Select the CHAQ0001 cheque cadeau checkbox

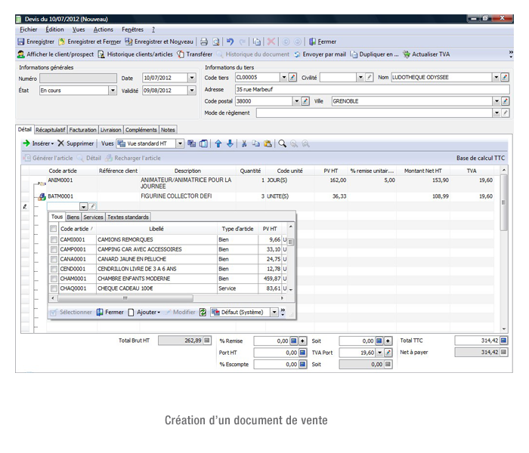coord(54,288)
